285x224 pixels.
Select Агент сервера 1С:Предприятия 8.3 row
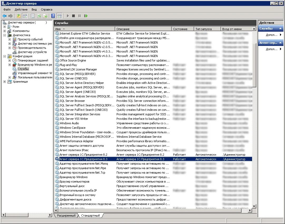[x=153, y=159]
